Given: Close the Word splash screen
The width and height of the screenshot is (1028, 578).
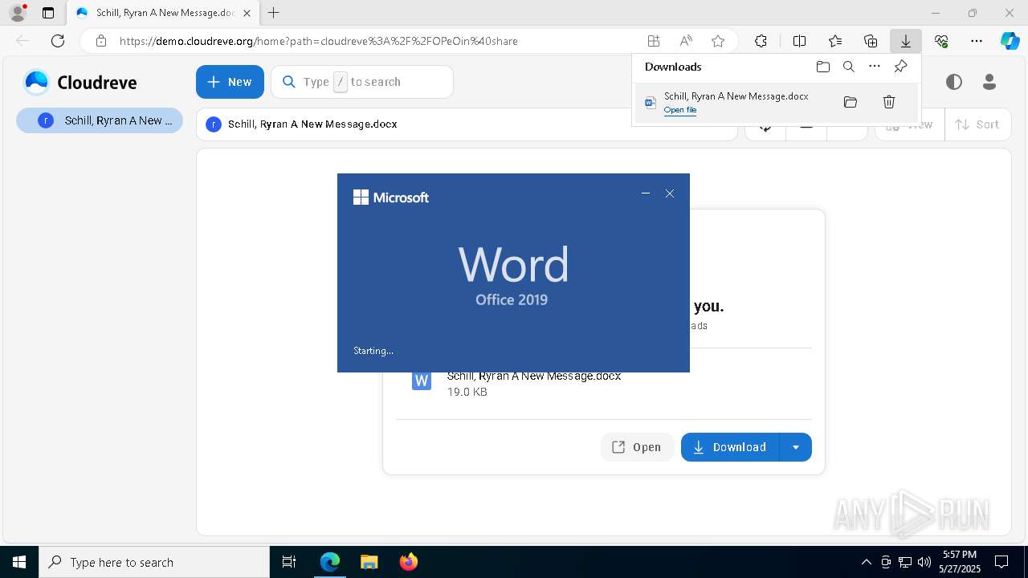Looking at the screenshot, I should 670,193.
